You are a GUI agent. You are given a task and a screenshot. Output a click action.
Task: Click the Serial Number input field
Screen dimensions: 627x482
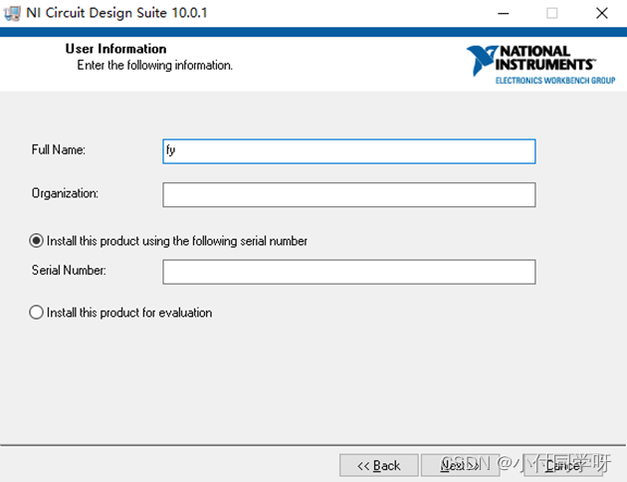click(x=349, y=272)
